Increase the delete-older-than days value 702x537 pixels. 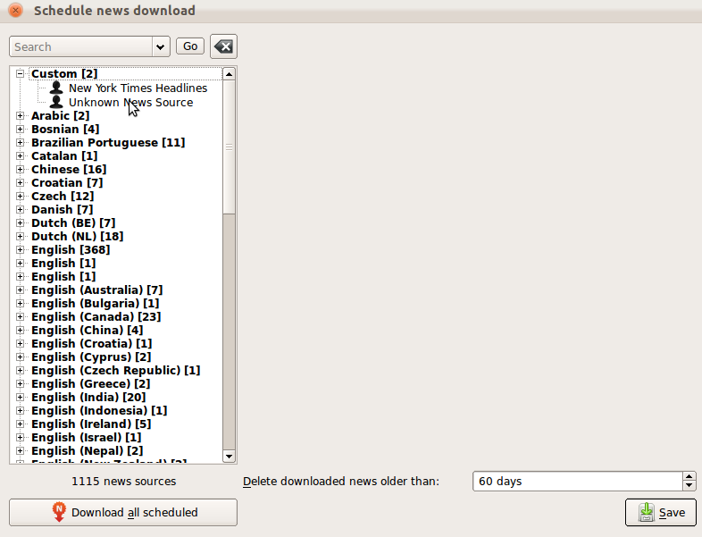689,476
